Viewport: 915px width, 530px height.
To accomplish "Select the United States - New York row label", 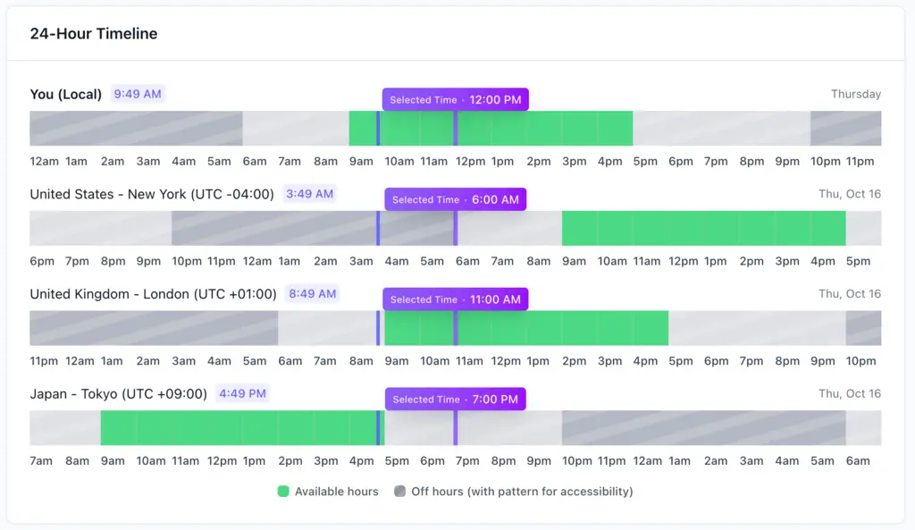I will click(152, 194).
